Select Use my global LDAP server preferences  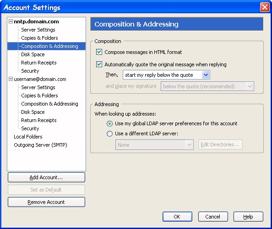pyautogui.click(x=109, y=123)
